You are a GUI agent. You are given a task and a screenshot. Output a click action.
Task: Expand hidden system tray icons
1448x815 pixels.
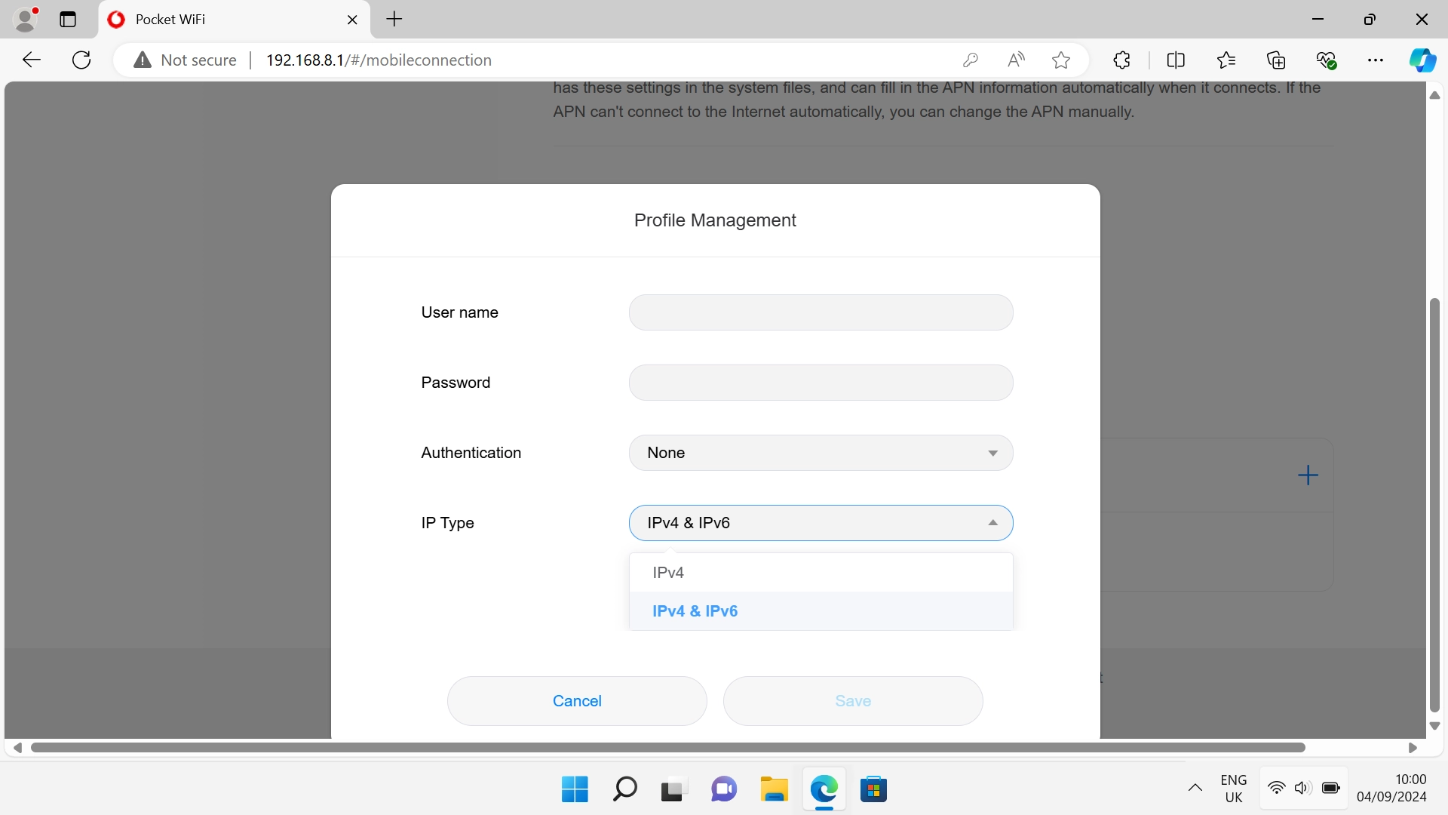click(1195, 789)
